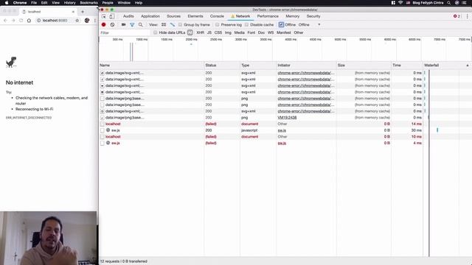
Task: Open network throttling Offline dropdown
Action: point(309,24)
